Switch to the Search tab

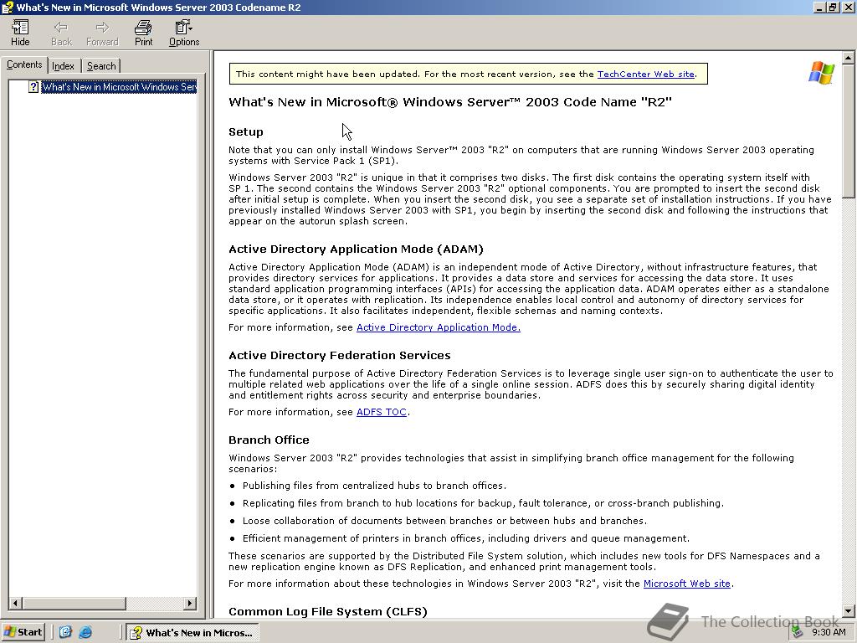(x=100, y=65)
